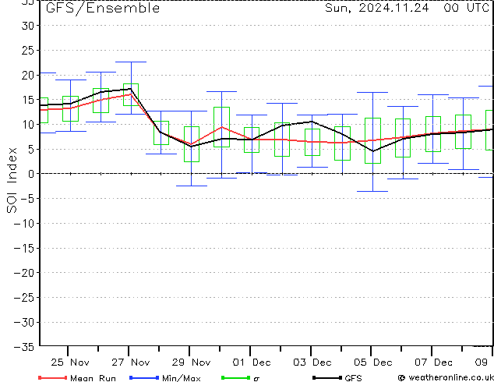This screenshot has height=382, width=494.
Task: Click the 'GFS/Ensemble' chart title
Action: click(x=103, y=9)
